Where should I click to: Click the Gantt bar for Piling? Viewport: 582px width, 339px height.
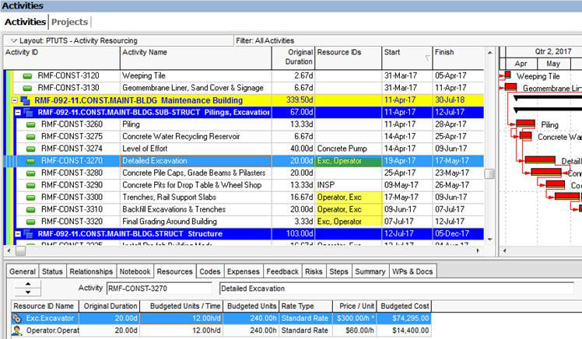pyautogui.click(x=525, y=124)
